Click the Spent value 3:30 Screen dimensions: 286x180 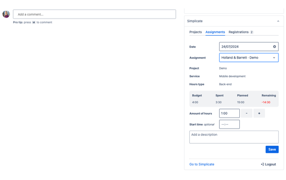[x=218, y=102]
